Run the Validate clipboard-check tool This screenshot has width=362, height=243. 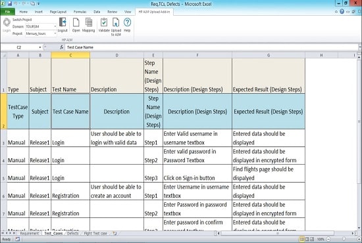point(104,22)
